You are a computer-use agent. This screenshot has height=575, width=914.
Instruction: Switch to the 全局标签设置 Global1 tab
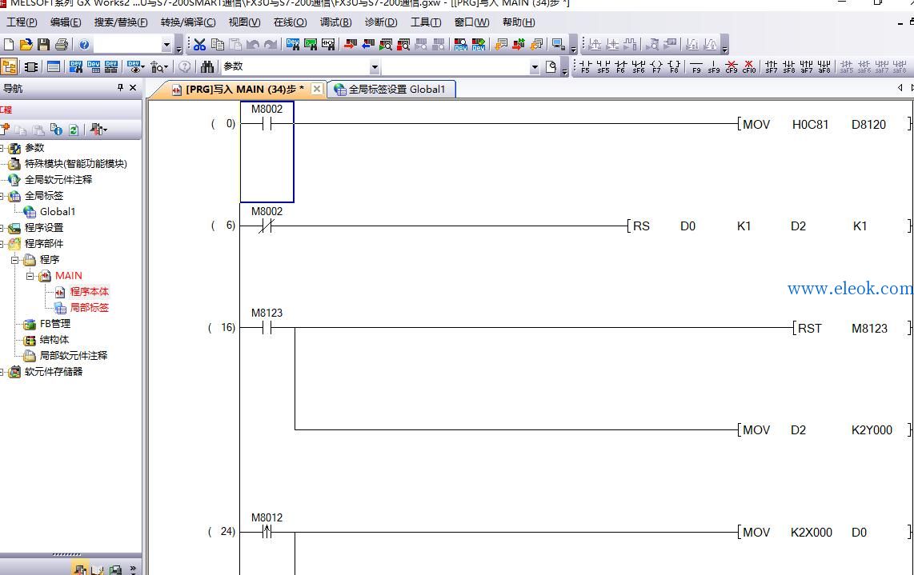click(x=391, y=89)
